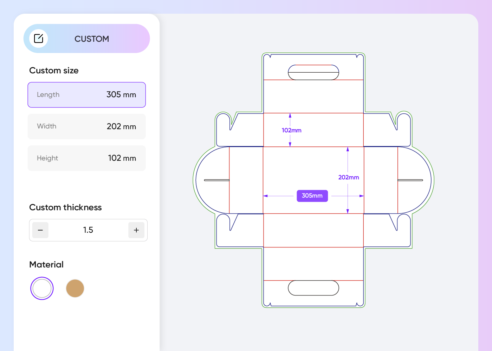Choose the white material swatch
This screenshot has height=351, width=492.
click(42, 289)
